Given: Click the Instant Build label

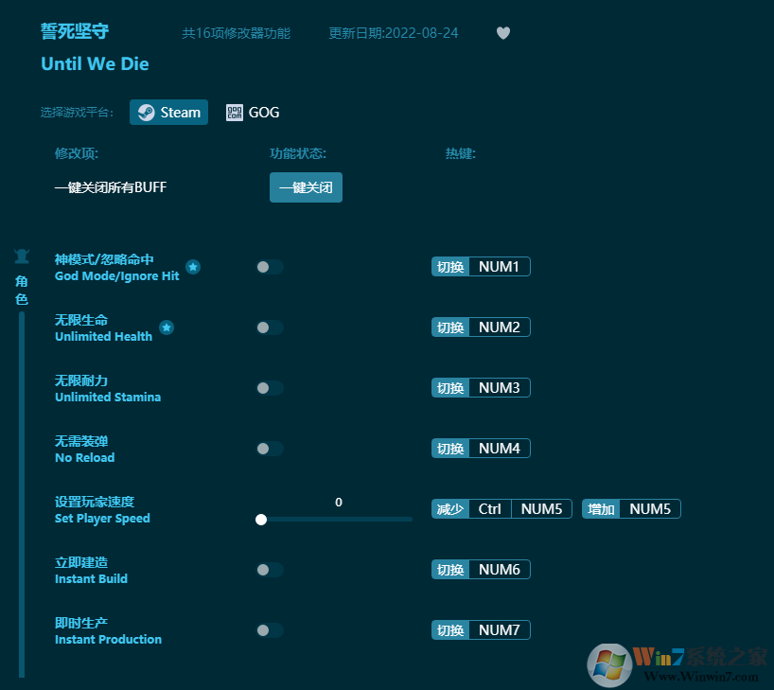Looking at the screenshot, I should (91, 579).
